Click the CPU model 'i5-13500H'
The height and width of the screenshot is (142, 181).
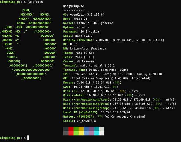[126, 74]
